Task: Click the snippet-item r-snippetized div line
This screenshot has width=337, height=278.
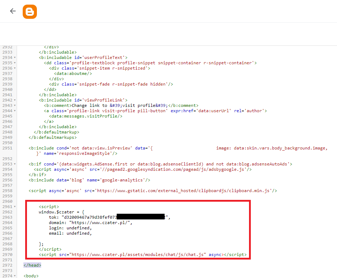Action: tap(100, 68)
